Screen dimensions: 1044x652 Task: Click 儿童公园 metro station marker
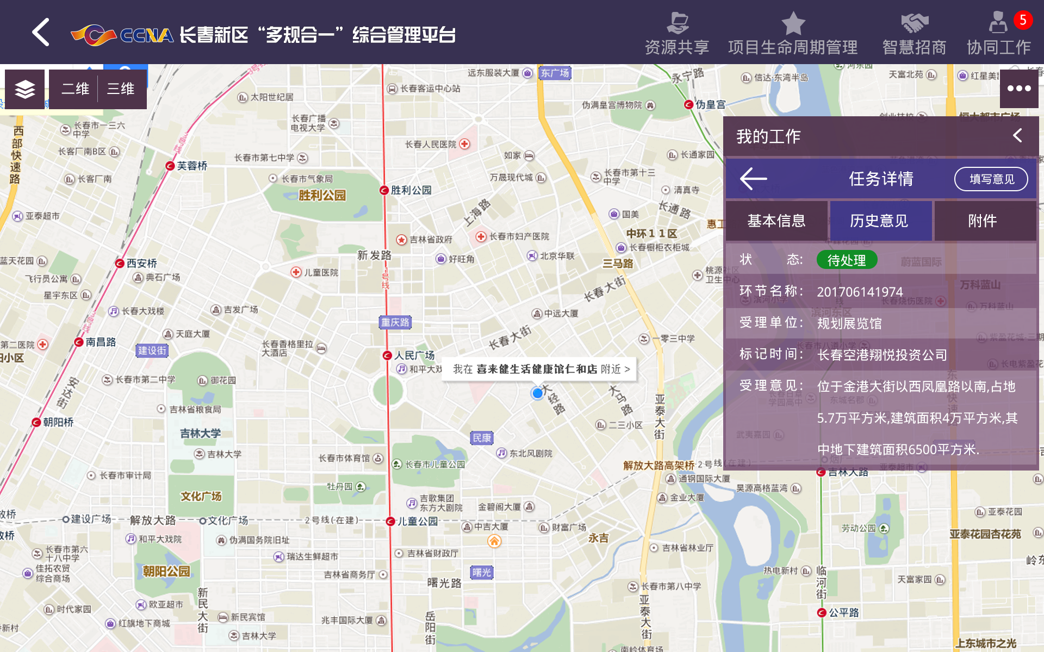coord(390,522)
